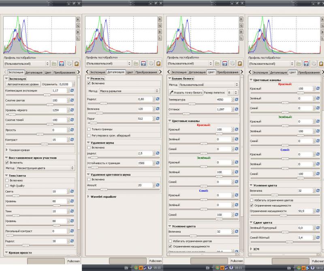Expand the ICM section
This screenshot has width=324, height=271.
[251, 249]
